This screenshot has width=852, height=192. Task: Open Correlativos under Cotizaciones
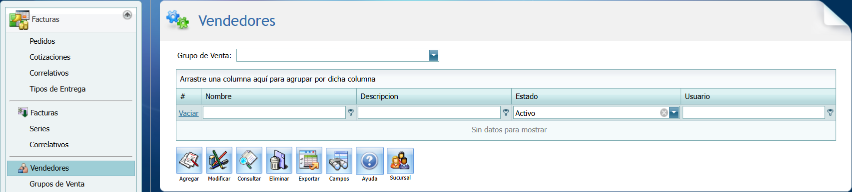click(x=49, y=73)
